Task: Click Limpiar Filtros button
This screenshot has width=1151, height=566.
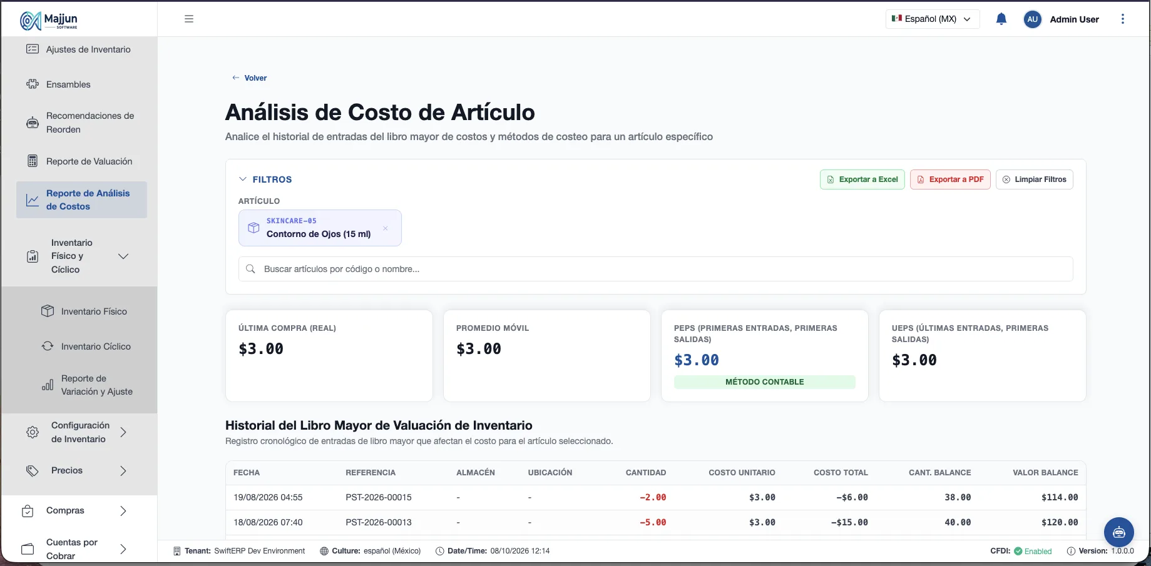Action: click(x=1035, y=179)
